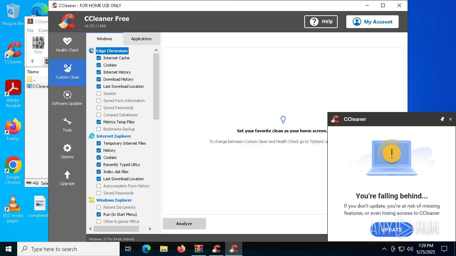The image size is (456, 256).
Task: Open the Health Check section
Action: 67,46
